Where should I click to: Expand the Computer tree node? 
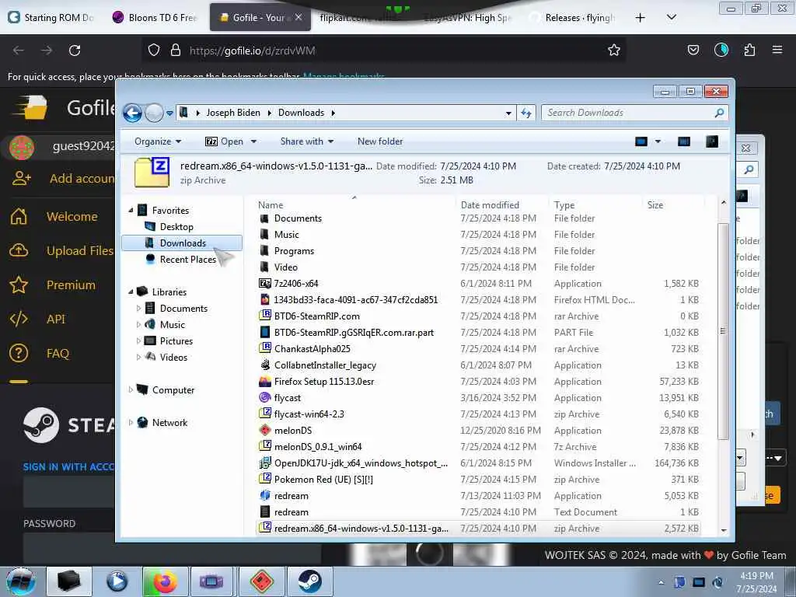(x=131, y=390)
